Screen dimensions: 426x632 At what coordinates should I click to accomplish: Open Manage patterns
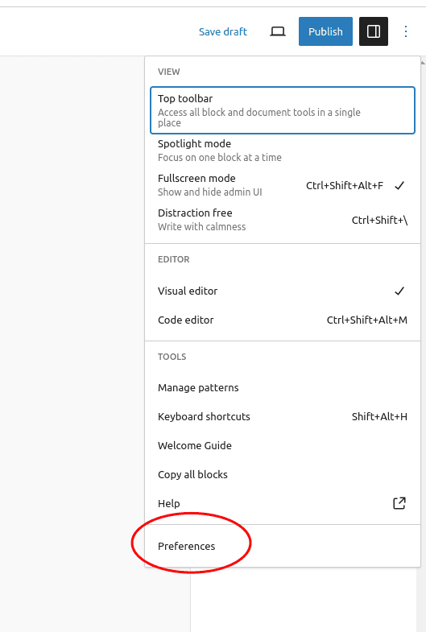point(283,388)
